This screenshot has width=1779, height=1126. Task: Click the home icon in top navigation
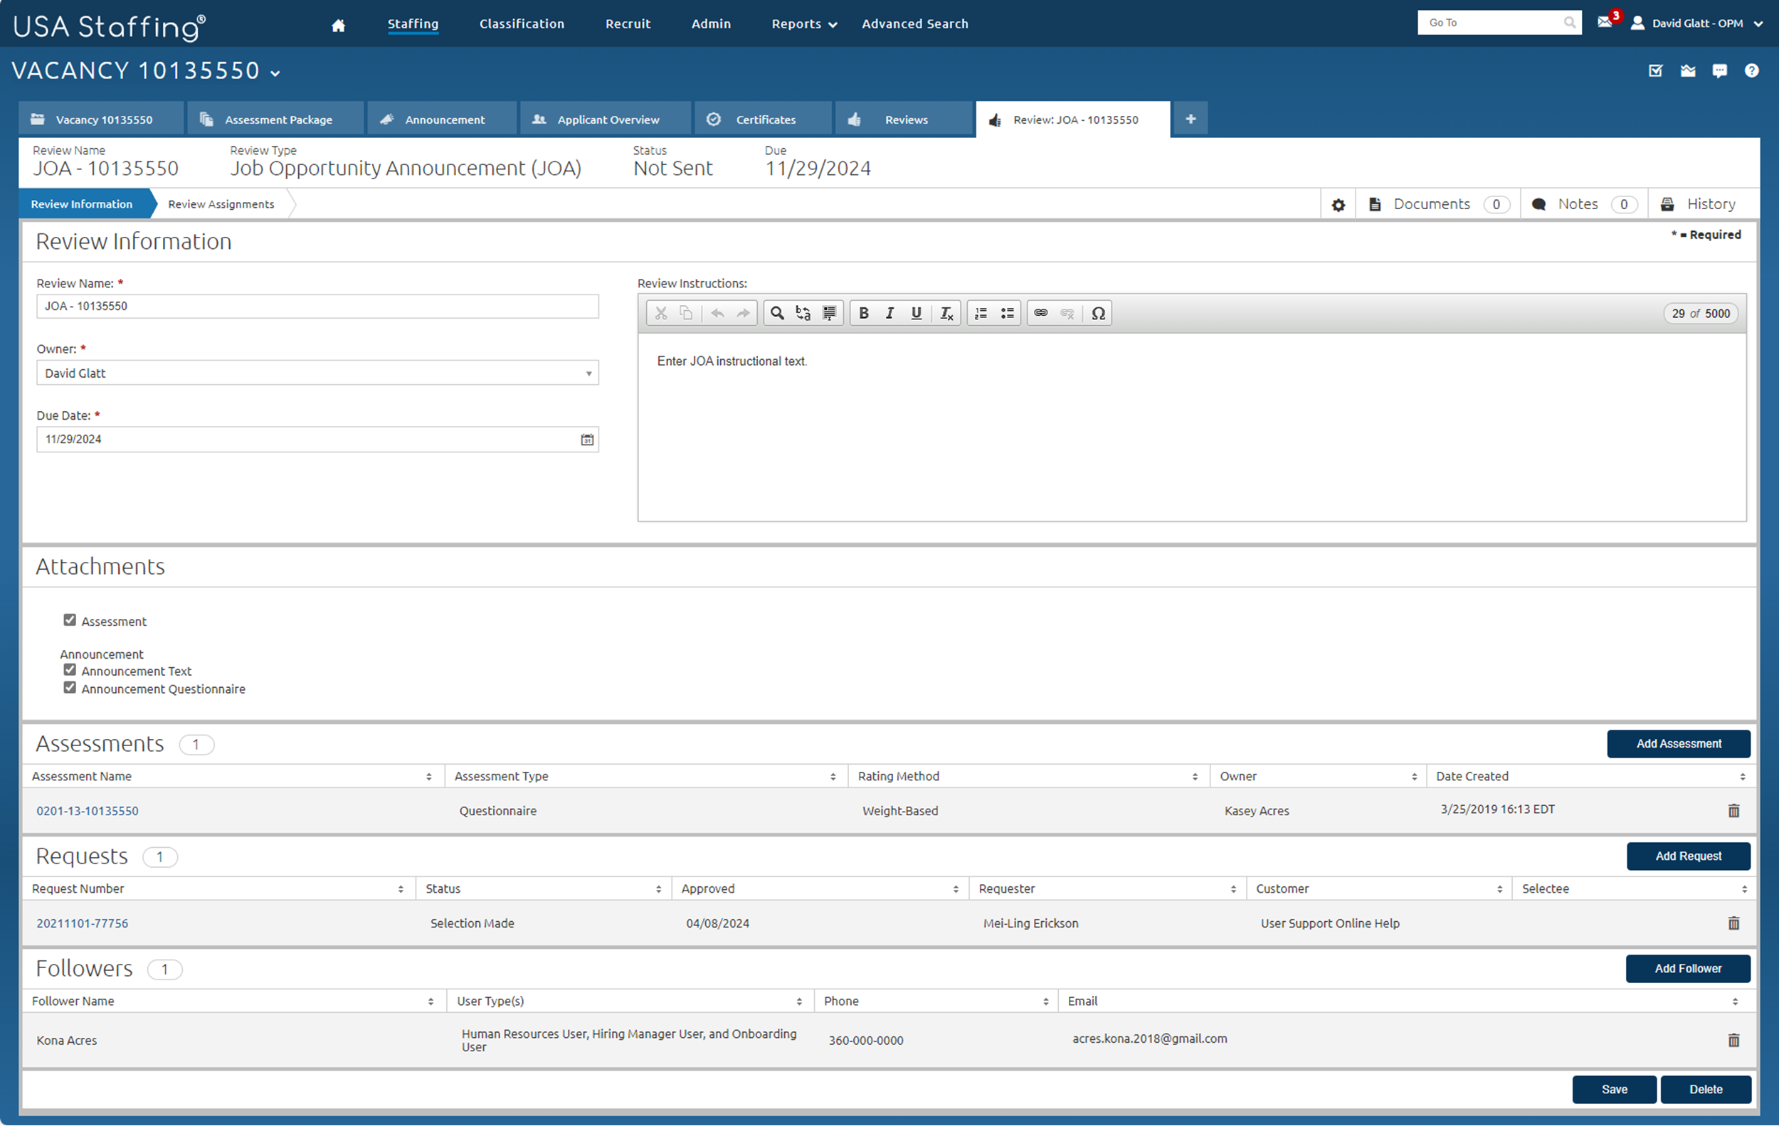[x=338, y=25]
